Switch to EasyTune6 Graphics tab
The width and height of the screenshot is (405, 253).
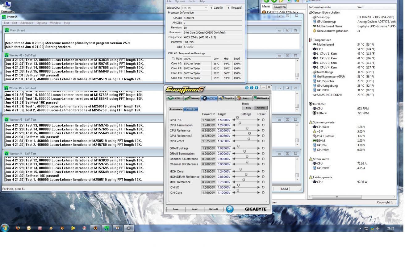(227, 98)
